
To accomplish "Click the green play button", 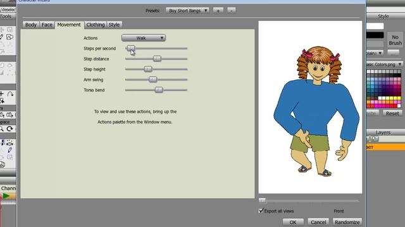I will coord(6,196).
